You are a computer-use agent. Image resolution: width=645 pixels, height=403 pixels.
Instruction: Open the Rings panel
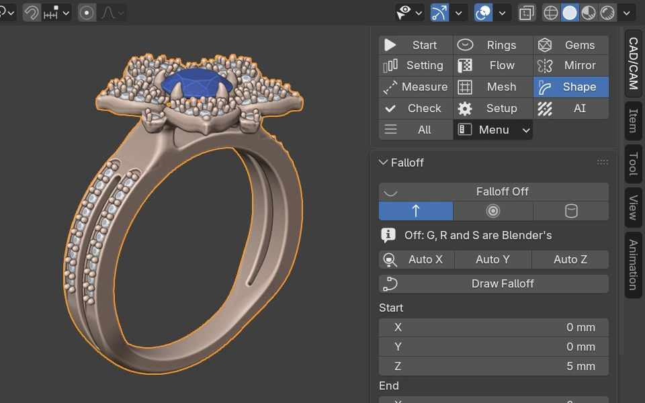(x=492, y=45)
